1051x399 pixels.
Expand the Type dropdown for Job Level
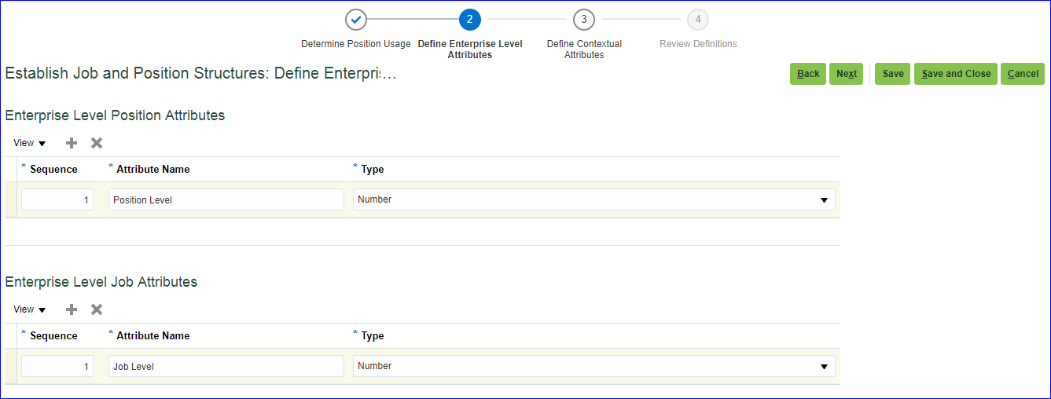[x=823, y=367]
